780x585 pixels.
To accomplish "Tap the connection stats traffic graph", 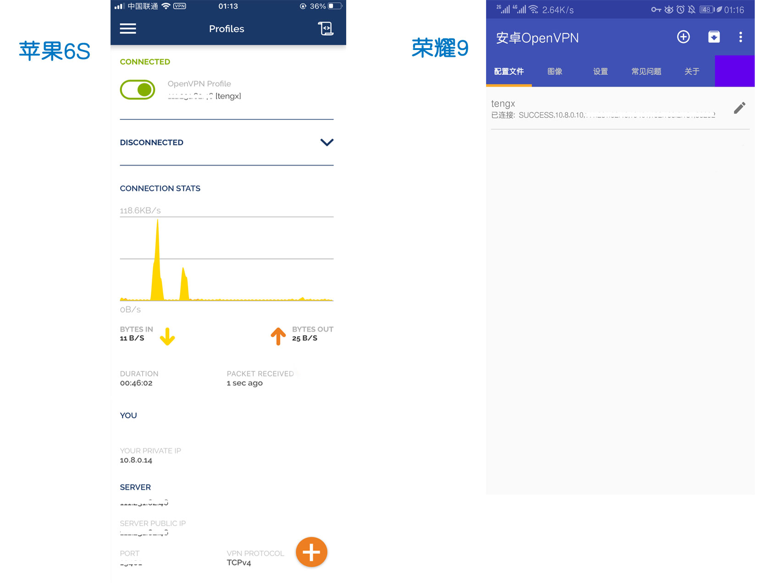I will pos(227,259).
